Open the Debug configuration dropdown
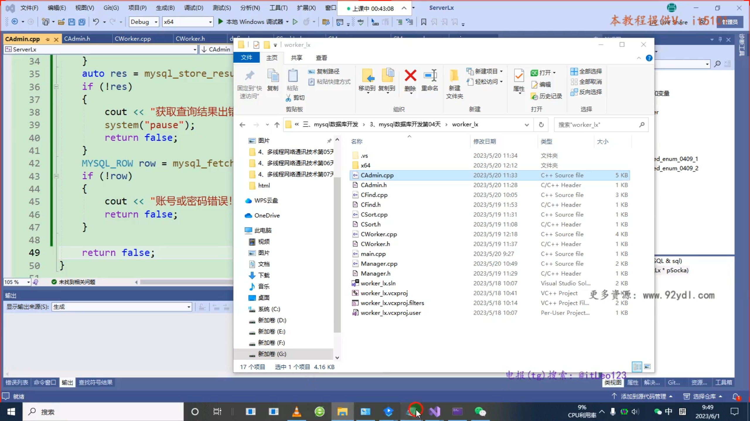 pyautogui.click(x=156, y=22)
